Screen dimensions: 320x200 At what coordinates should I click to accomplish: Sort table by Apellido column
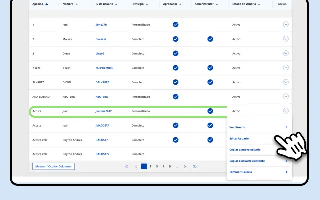click(40, 4)
